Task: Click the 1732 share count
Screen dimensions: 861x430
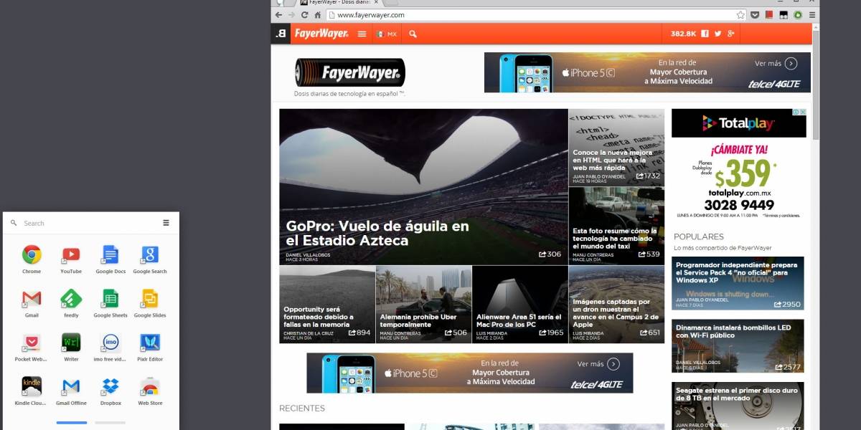Action: [x=649, y=176]
